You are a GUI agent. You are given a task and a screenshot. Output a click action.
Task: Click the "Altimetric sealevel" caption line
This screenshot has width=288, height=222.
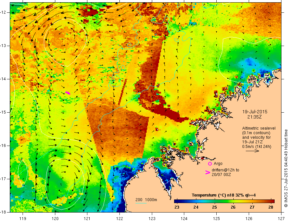click(259, 128)
